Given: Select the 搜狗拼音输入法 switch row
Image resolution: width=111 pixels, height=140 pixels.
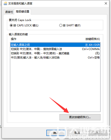Looking at the screenshot, I should click(55, 49).
